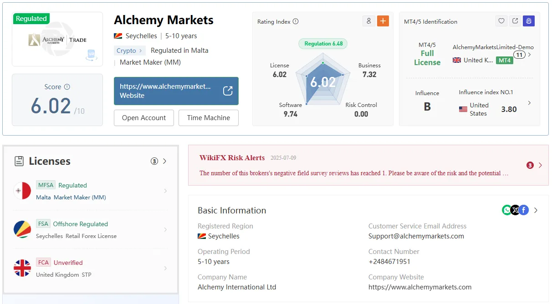This screenshot has width=552, height=304.
Task: Click the UK flag icon for FCA license
Action: pos(22,269)
